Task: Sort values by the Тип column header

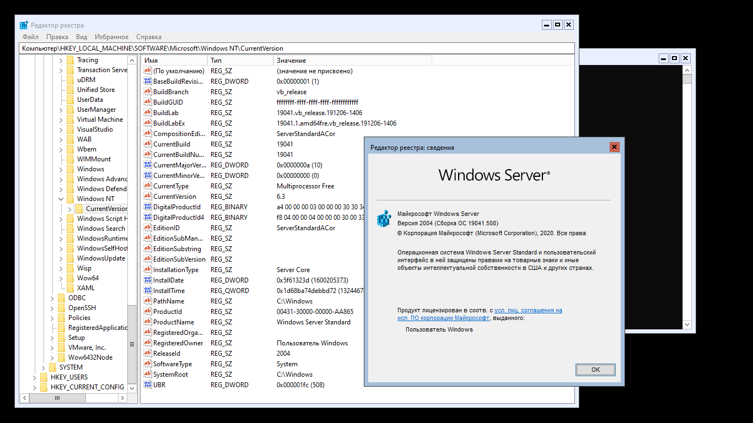Action: click(x=240, y=60)
